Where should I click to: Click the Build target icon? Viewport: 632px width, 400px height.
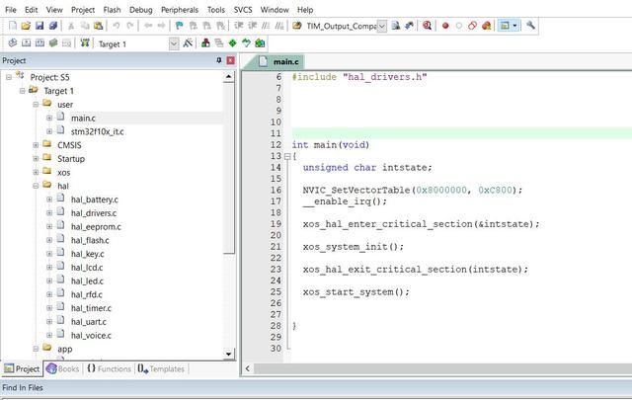[27, 42]
